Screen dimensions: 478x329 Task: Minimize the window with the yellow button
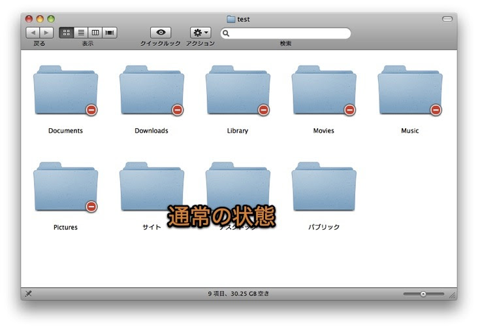(40, 19)
